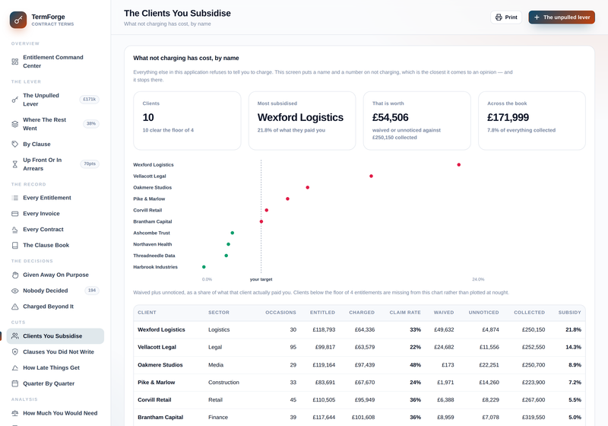Click the Oakmere Studios chart dot

[x=308, y=187]
